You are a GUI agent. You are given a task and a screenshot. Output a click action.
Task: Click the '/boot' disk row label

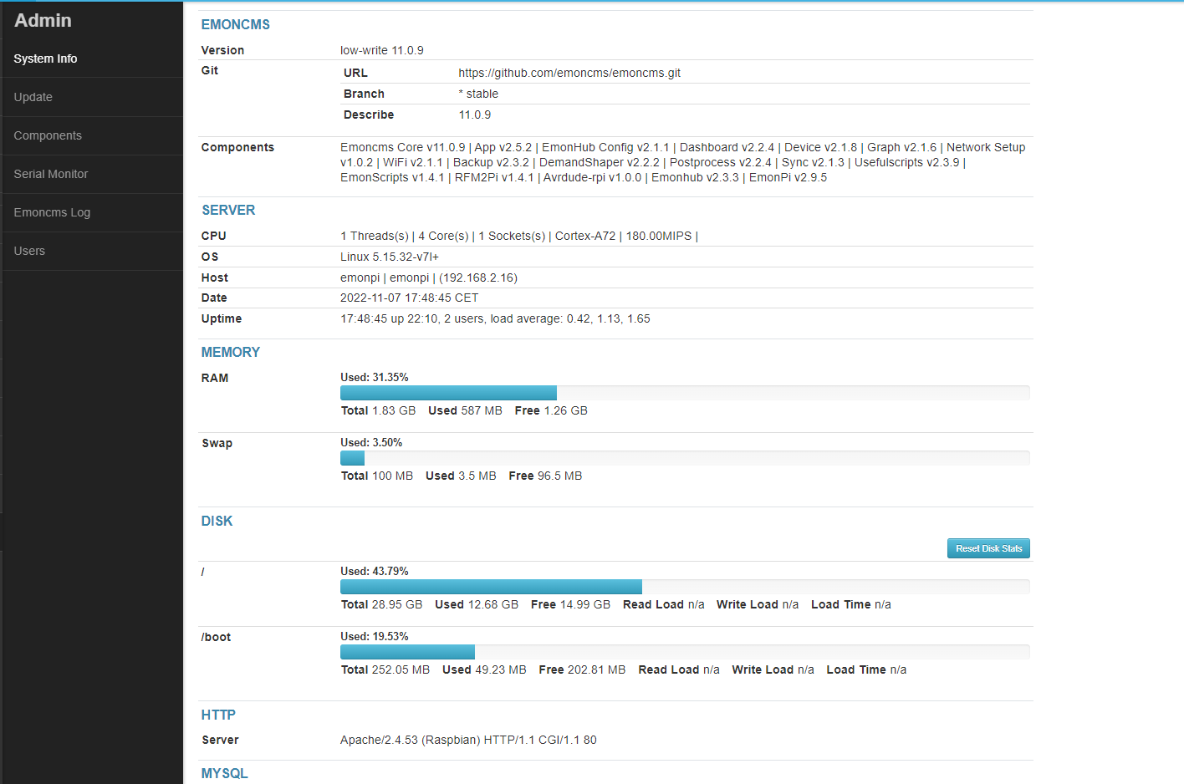pos(216,637)
